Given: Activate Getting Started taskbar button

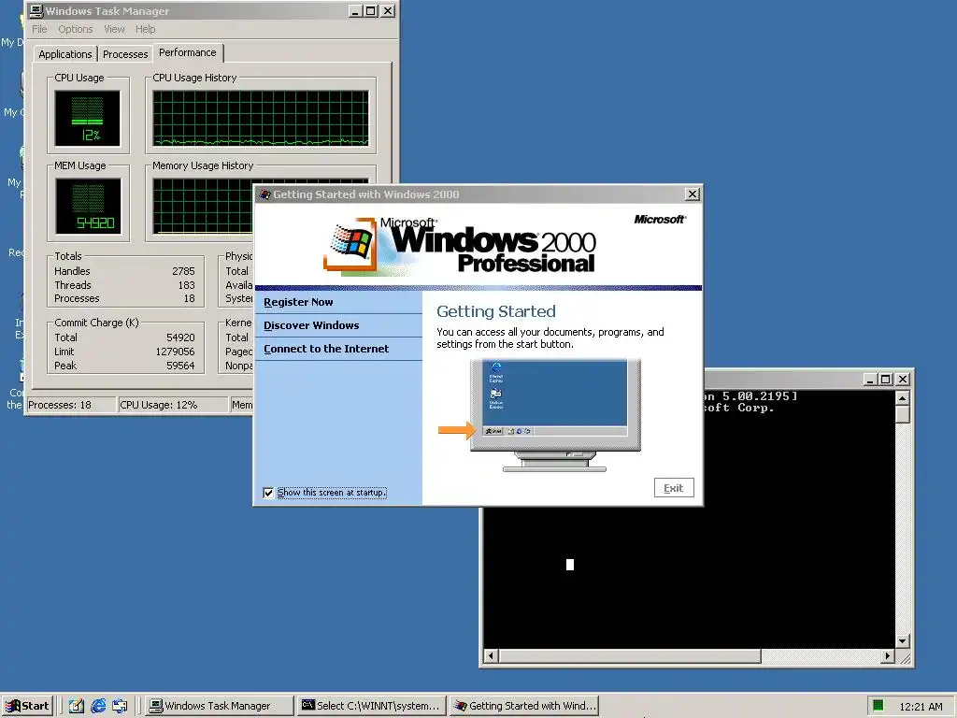Looking at the screenshot, I should click(525, 706).
